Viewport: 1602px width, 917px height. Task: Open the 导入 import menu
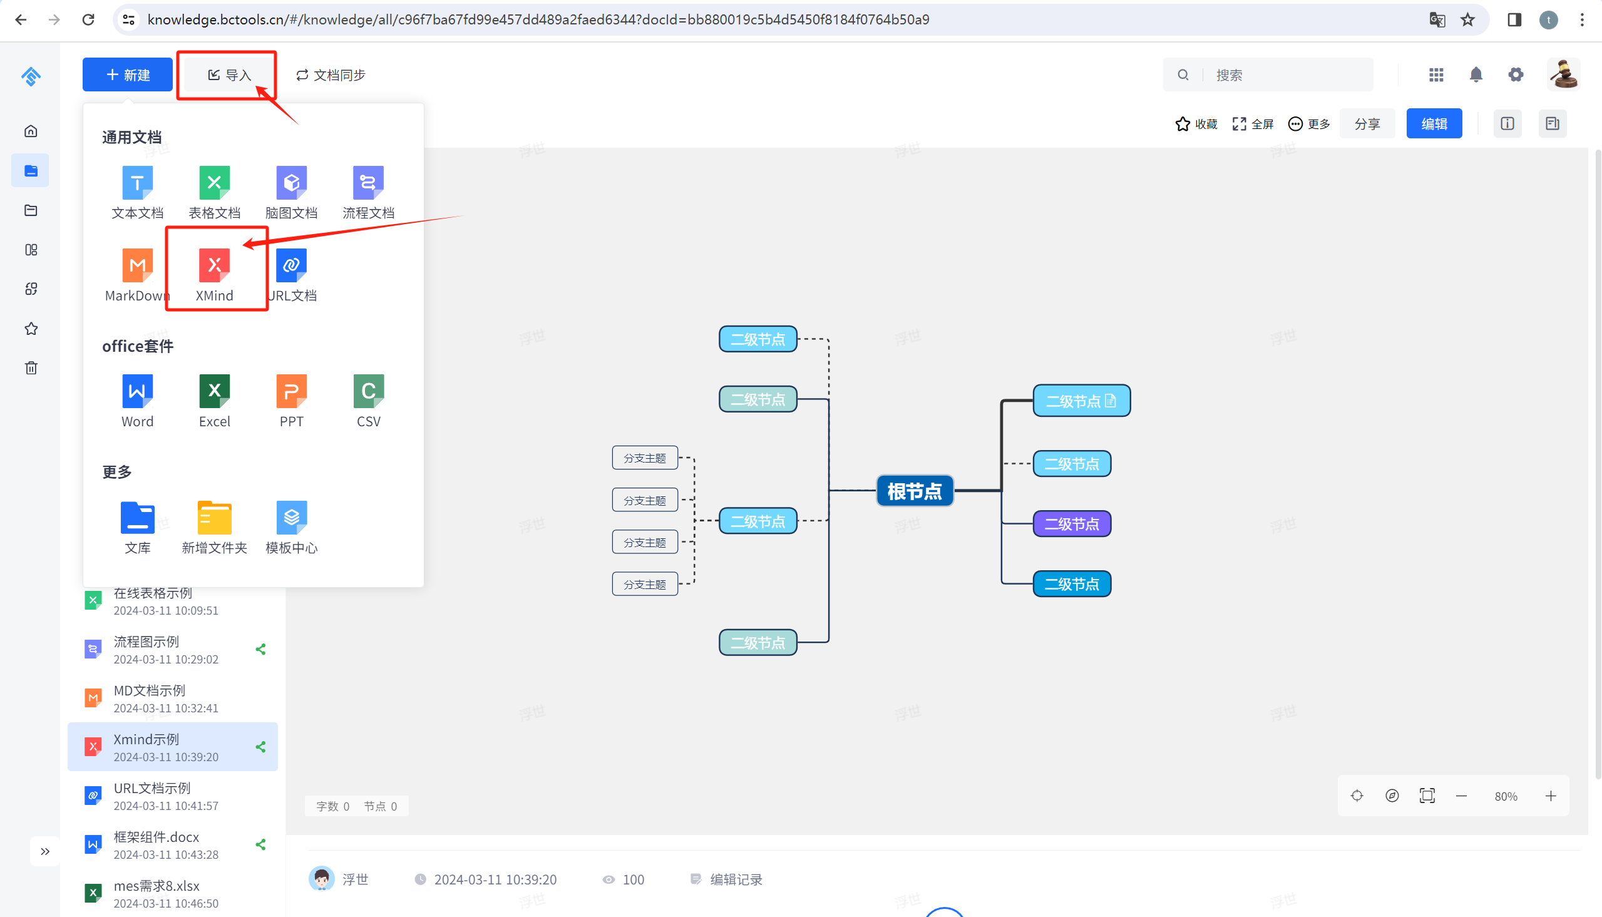(x=229, y=75)
